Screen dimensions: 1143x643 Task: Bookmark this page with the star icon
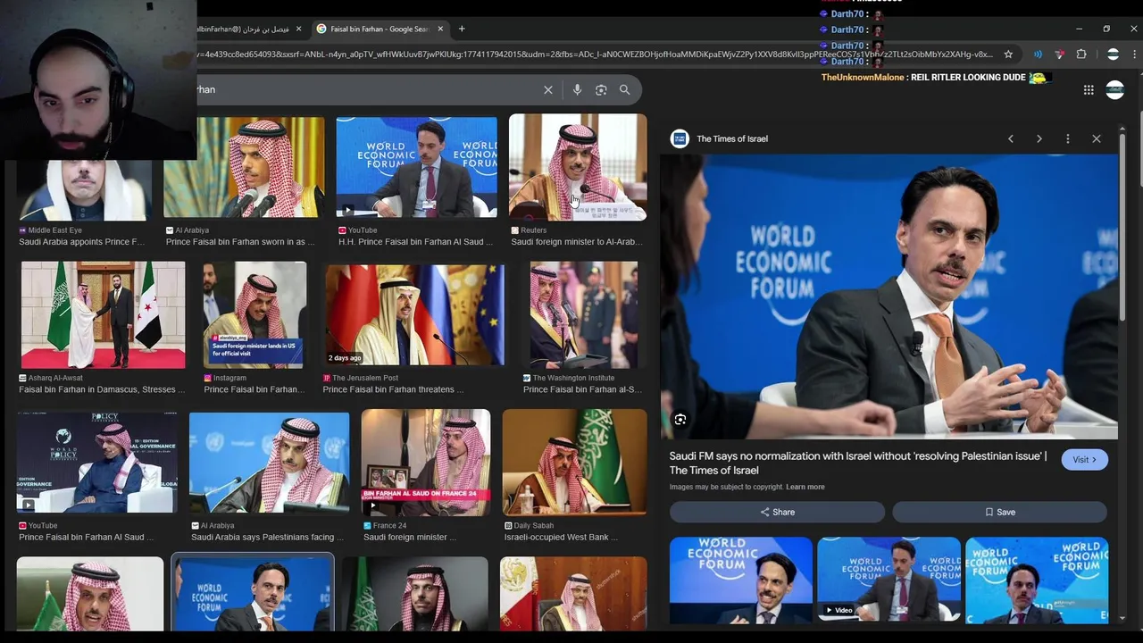(x=1008, y=54)
